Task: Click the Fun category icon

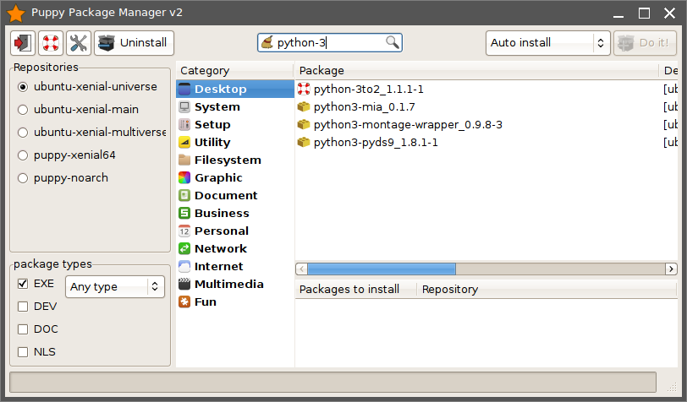Action: [184, 301]
